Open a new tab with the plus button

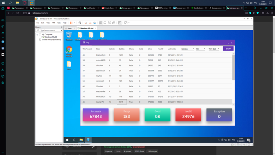246,8
